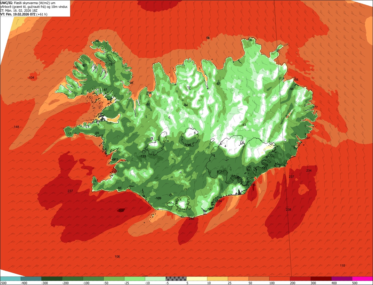Click the 'UWC/IG: Flæði skynvarma' title line
This screenshot has width=373, height=285.
(28, 2)
